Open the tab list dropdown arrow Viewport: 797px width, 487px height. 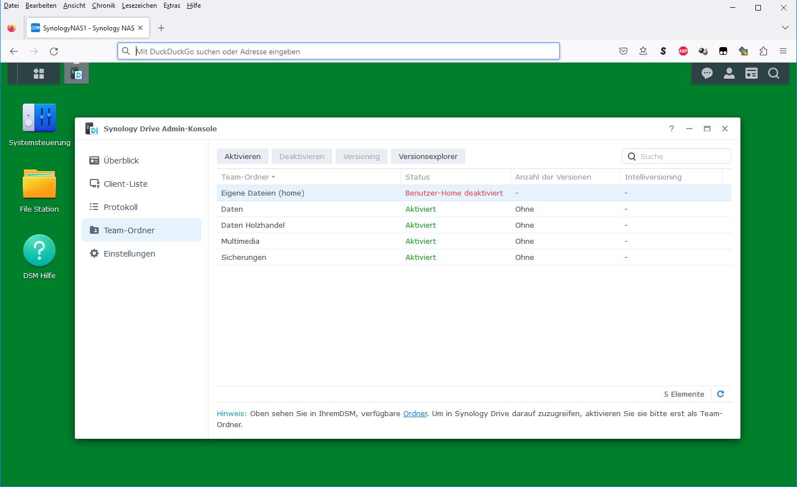tap(785, 28)
